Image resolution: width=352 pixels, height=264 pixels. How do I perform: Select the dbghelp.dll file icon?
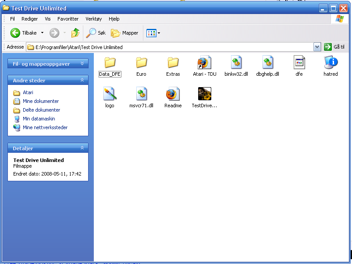point(267,62)
